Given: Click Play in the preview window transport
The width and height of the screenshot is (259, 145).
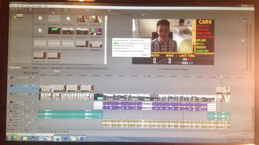Looking at the screenshot, I should click(x=168, y=69).
